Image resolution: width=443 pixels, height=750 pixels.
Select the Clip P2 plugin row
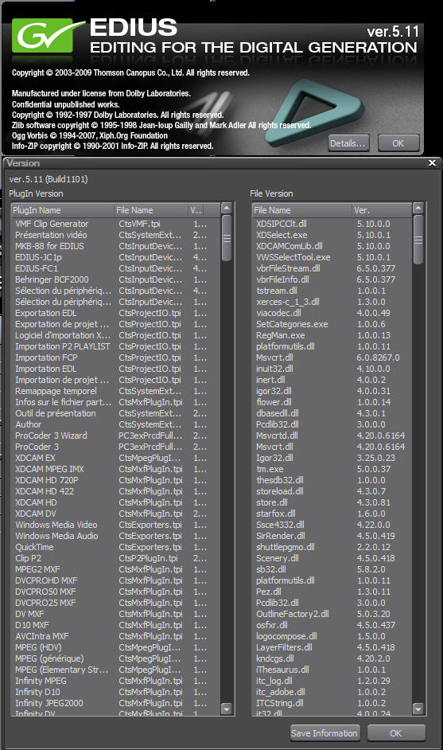pyautogui.click(x=115, y=558)
